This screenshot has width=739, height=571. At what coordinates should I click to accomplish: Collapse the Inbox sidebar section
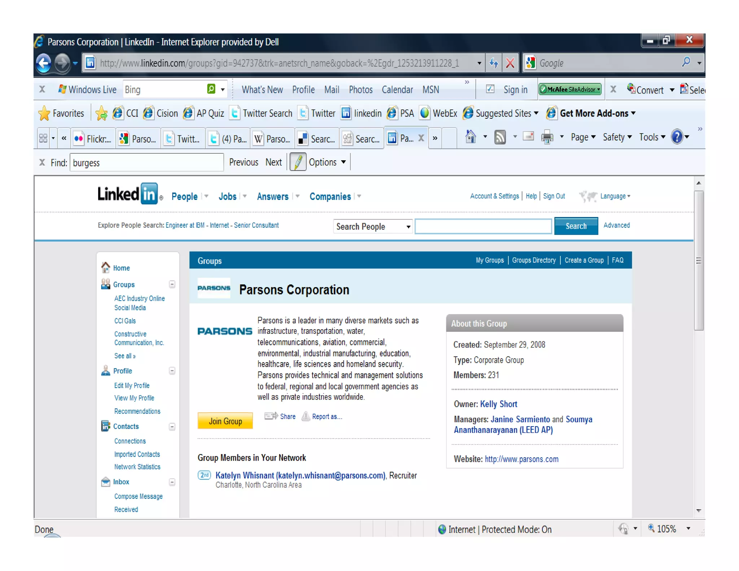[172, 482]
